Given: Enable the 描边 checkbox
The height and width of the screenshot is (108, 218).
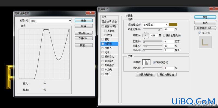Looking at the screenshot, I should (103, 39).
